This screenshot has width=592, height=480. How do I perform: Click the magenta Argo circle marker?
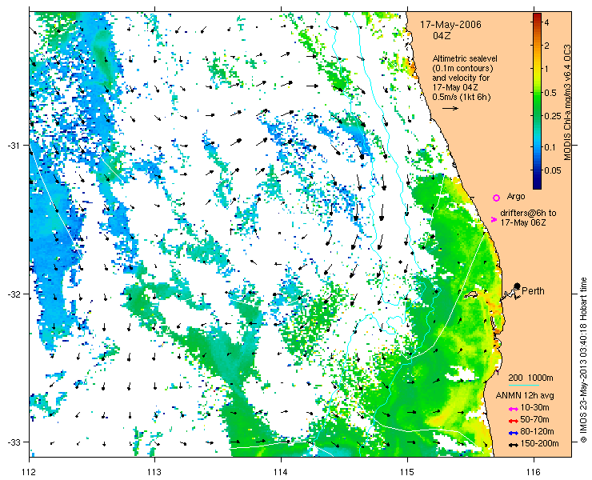497,198
